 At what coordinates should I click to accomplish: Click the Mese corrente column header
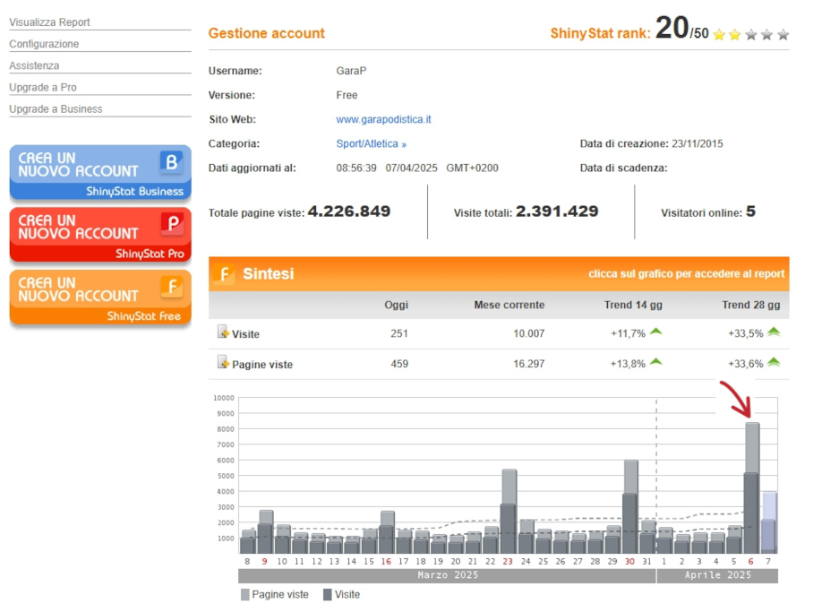(509, 306)
